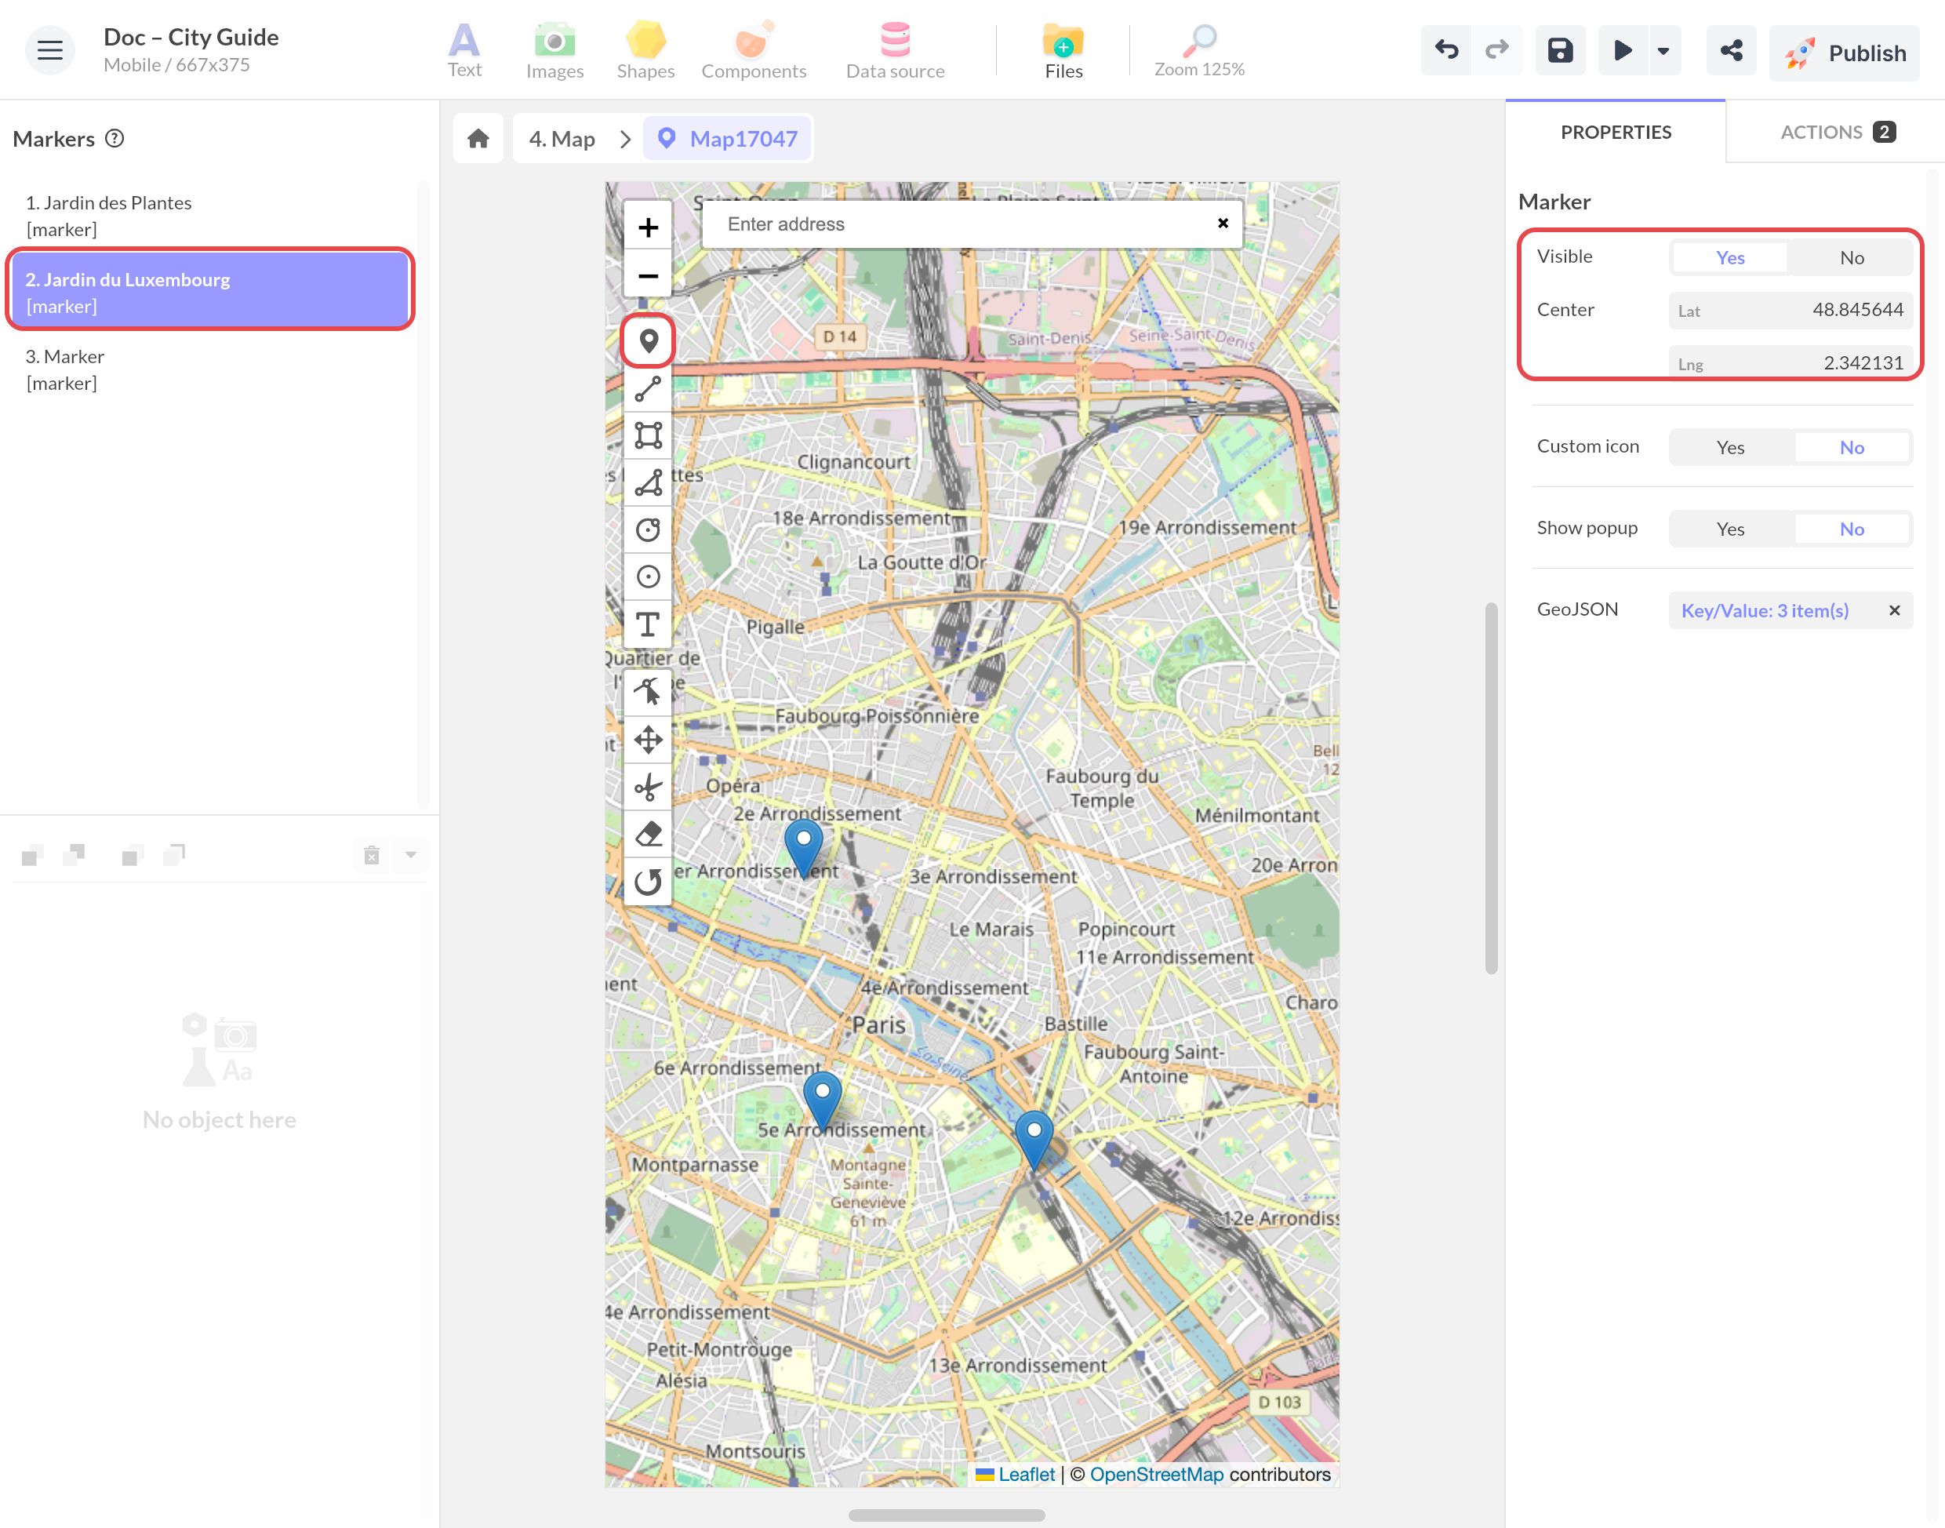Go to the home breadcrumb
The height and width of the screenshot is (1528, 1945).
[x=478, y=139]
